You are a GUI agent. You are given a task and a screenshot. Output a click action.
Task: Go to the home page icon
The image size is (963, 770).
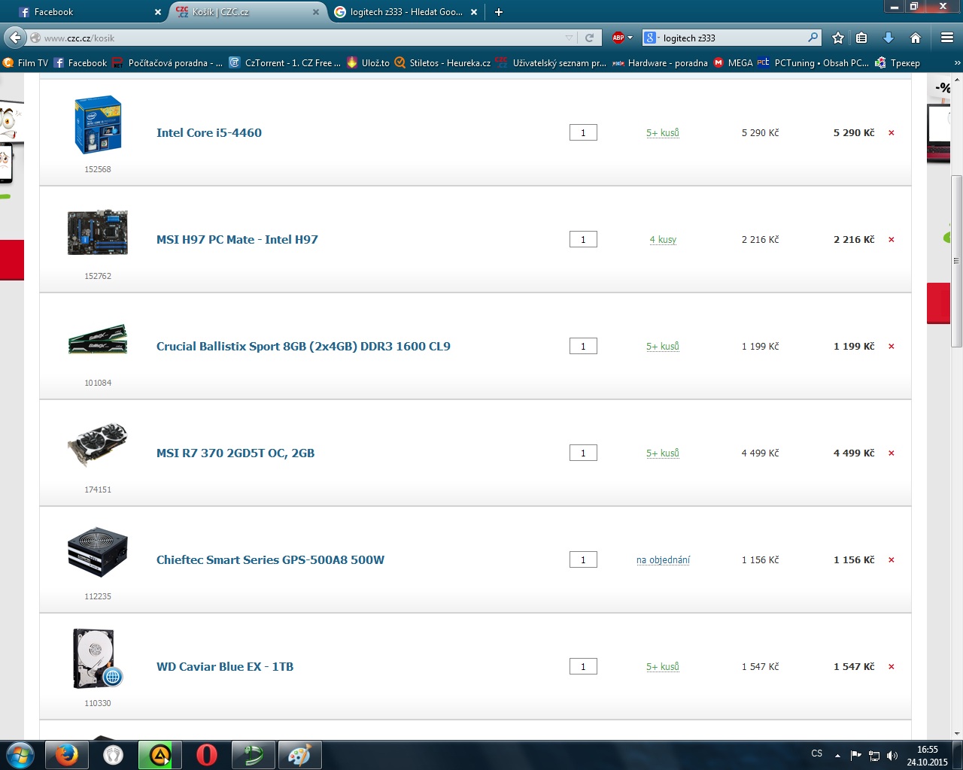click(916, 38)
